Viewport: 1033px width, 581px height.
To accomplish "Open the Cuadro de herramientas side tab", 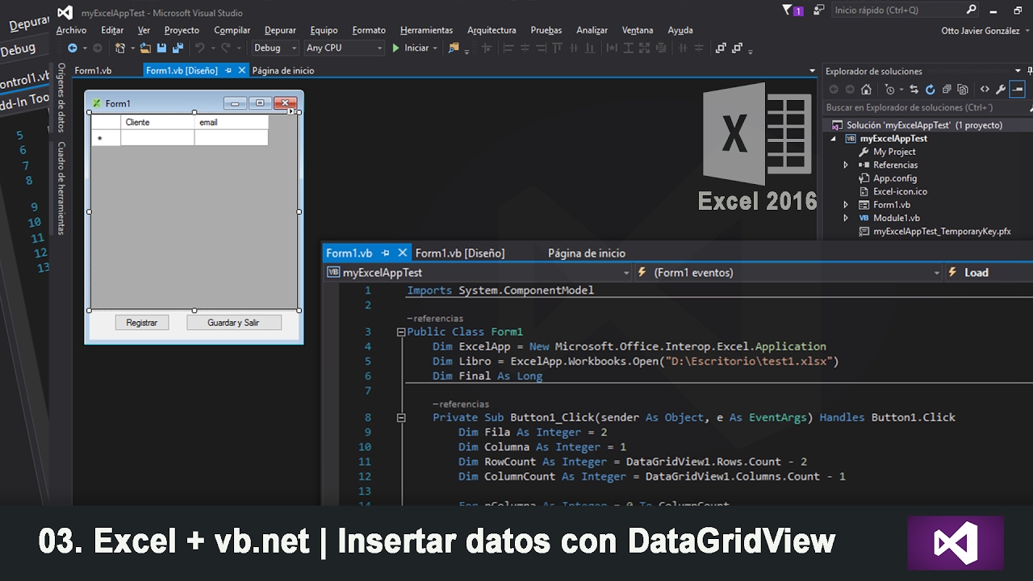I will 61,188.
